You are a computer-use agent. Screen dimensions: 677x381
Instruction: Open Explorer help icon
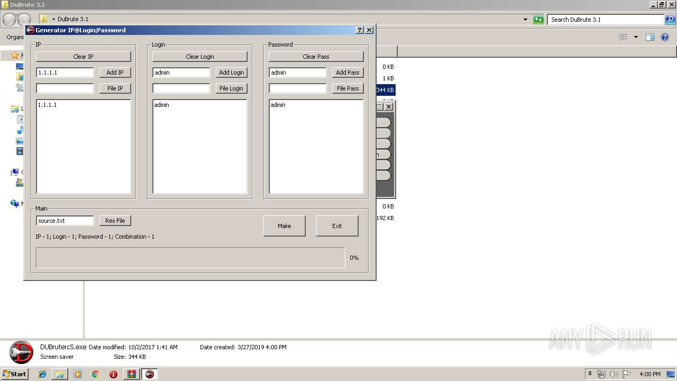[665, 37]
